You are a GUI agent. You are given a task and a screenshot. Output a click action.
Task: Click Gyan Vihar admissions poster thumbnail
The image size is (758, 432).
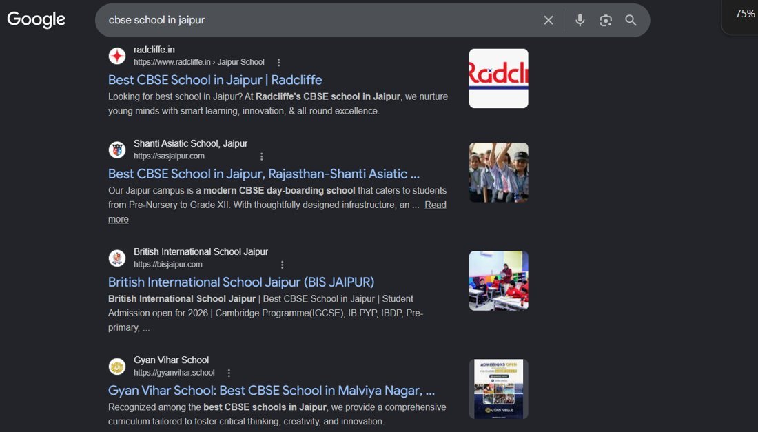pos(498,389)
